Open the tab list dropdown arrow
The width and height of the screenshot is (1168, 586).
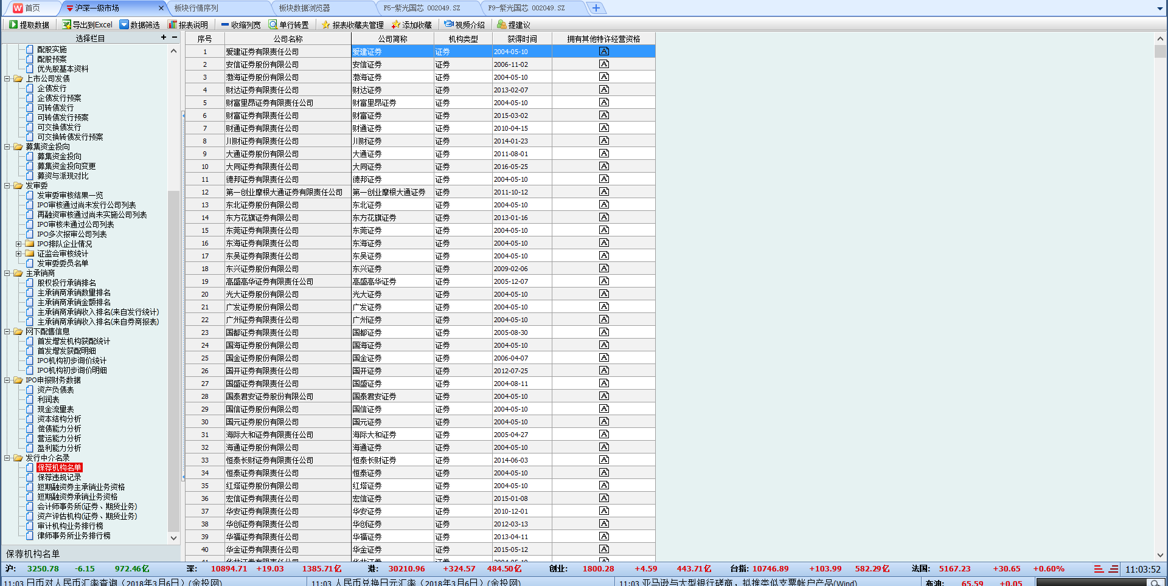pyautogui.click(x=1160, y=9)
